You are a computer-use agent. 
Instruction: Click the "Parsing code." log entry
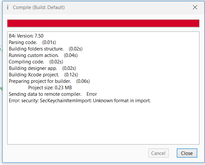tap(23, 42)
